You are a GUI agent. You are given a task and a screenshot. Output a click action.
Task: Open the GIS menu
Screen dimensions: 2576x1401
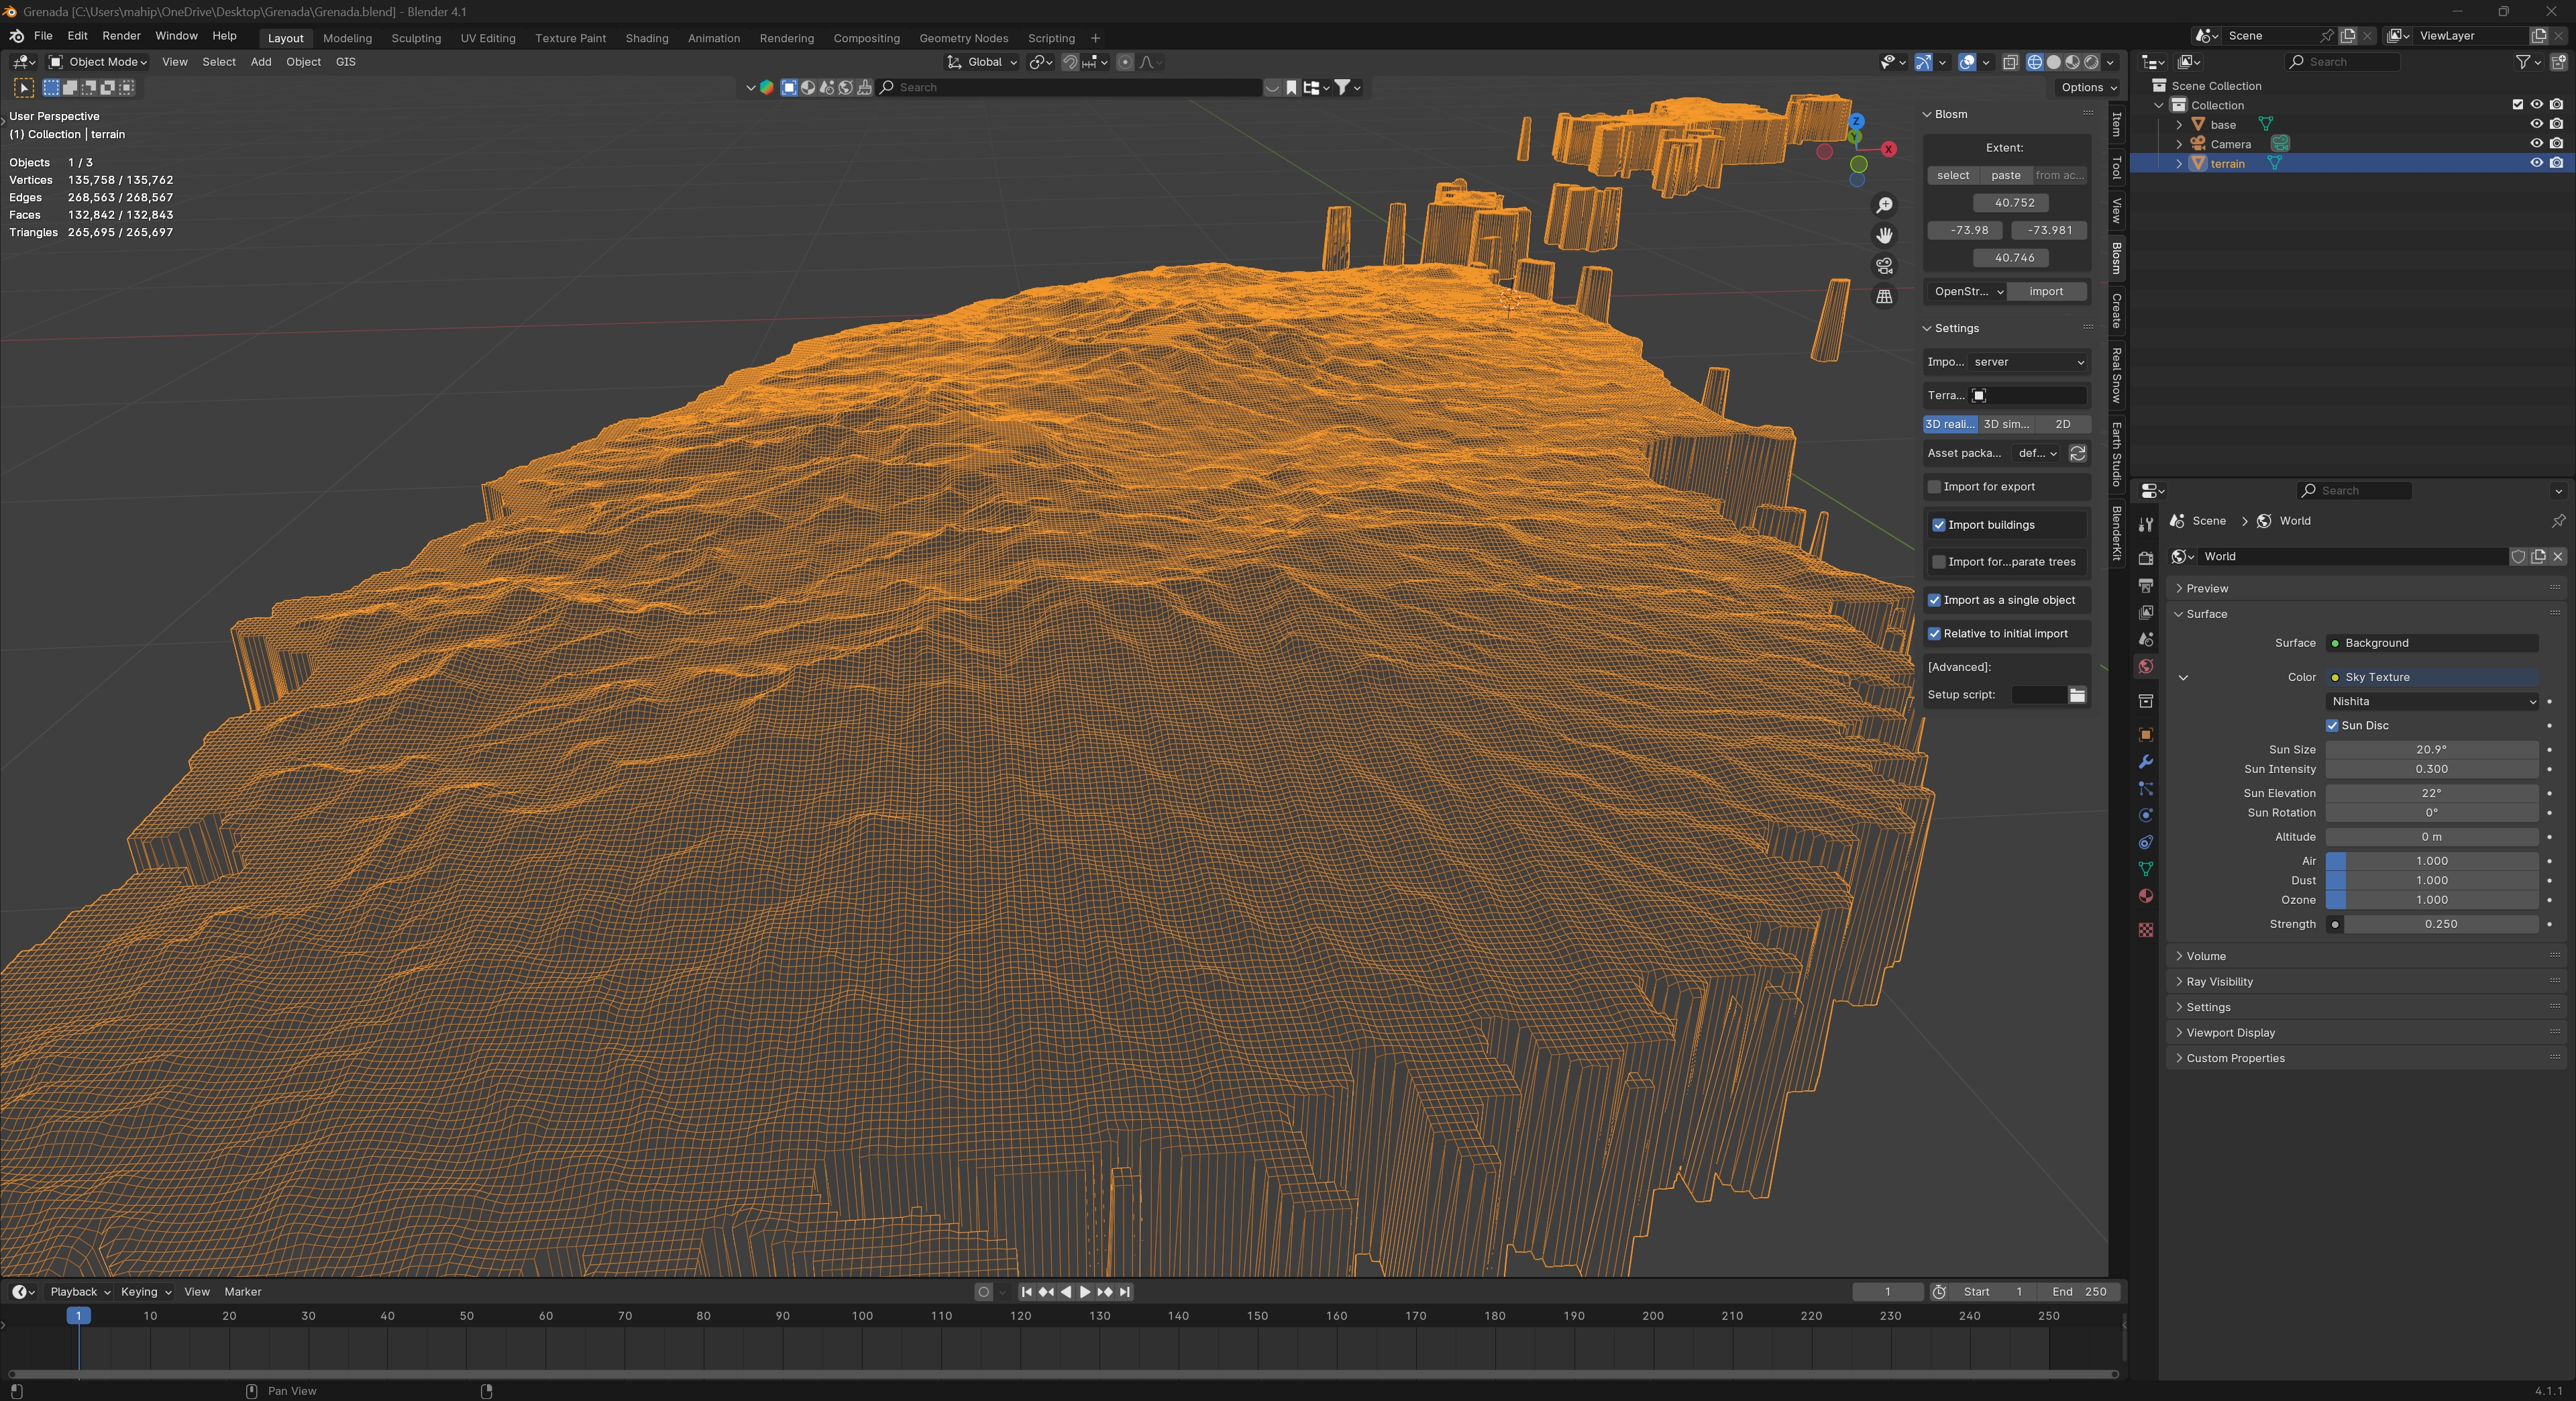coord(345,62)
